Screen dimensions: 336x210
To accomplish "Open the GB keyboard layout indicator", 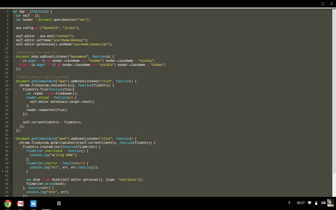I will [x=323, y=203].
